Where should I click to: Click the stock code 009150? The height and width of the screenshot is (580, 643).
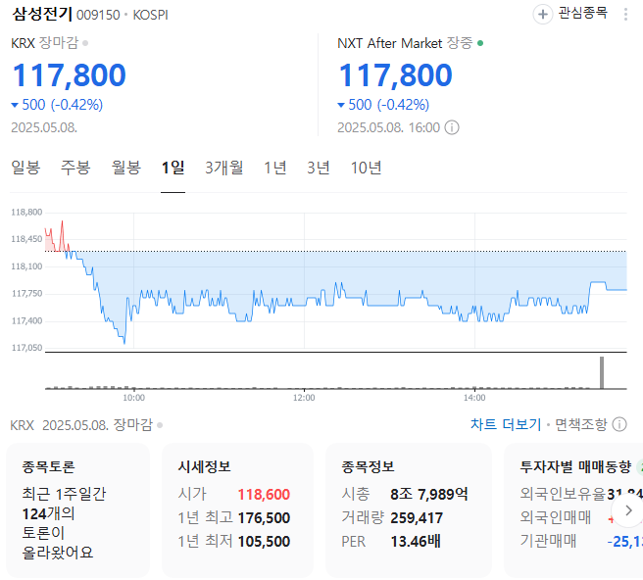[98, 15]
